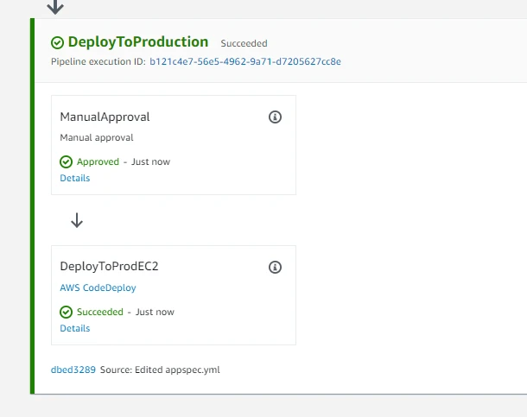The height and width of the screenshot is (417, 527).
Task: Select the DeployToProduction stage title
Action: (137, 41)
